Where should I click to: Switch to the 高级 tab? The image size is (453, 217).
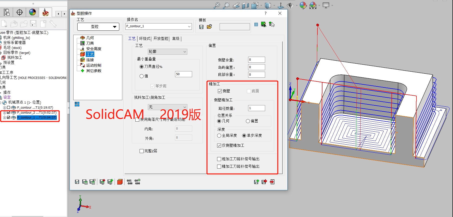pos(176,38)
